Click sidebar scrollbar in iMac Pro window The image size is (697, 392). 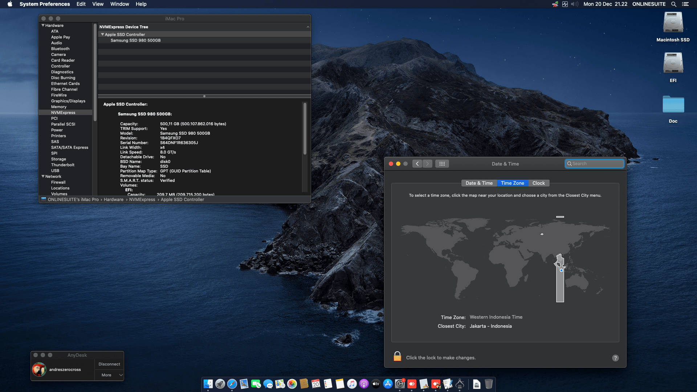[95, 73]
